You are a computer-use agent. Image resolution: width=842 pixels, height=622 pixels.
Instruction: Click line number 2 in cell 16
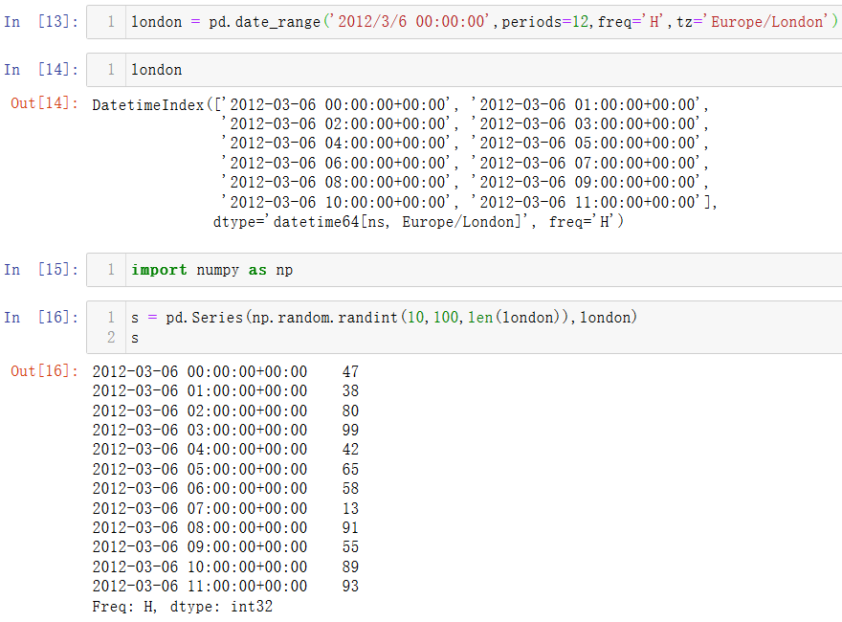(111, 338)
